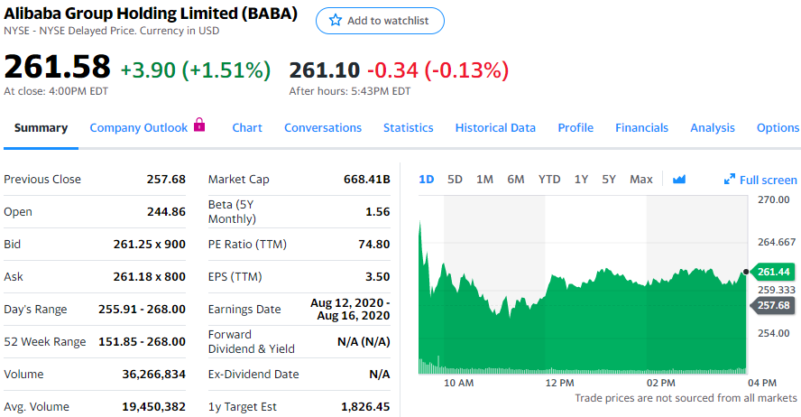View the Profile tab
Viewport: 801px width, 417px height.
pyautogui.click(x=575, y=128)
